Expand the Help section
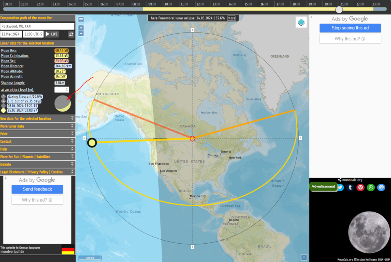Viewport: 391px width, 262px height. (38, 149)
